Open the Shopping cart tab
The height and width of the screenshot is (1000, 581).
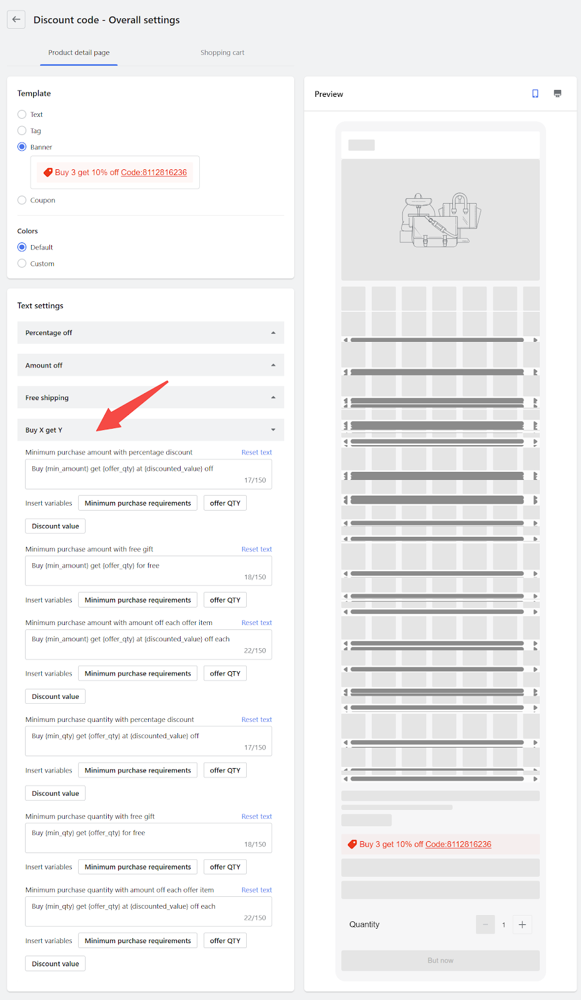(x=222, y=52)
